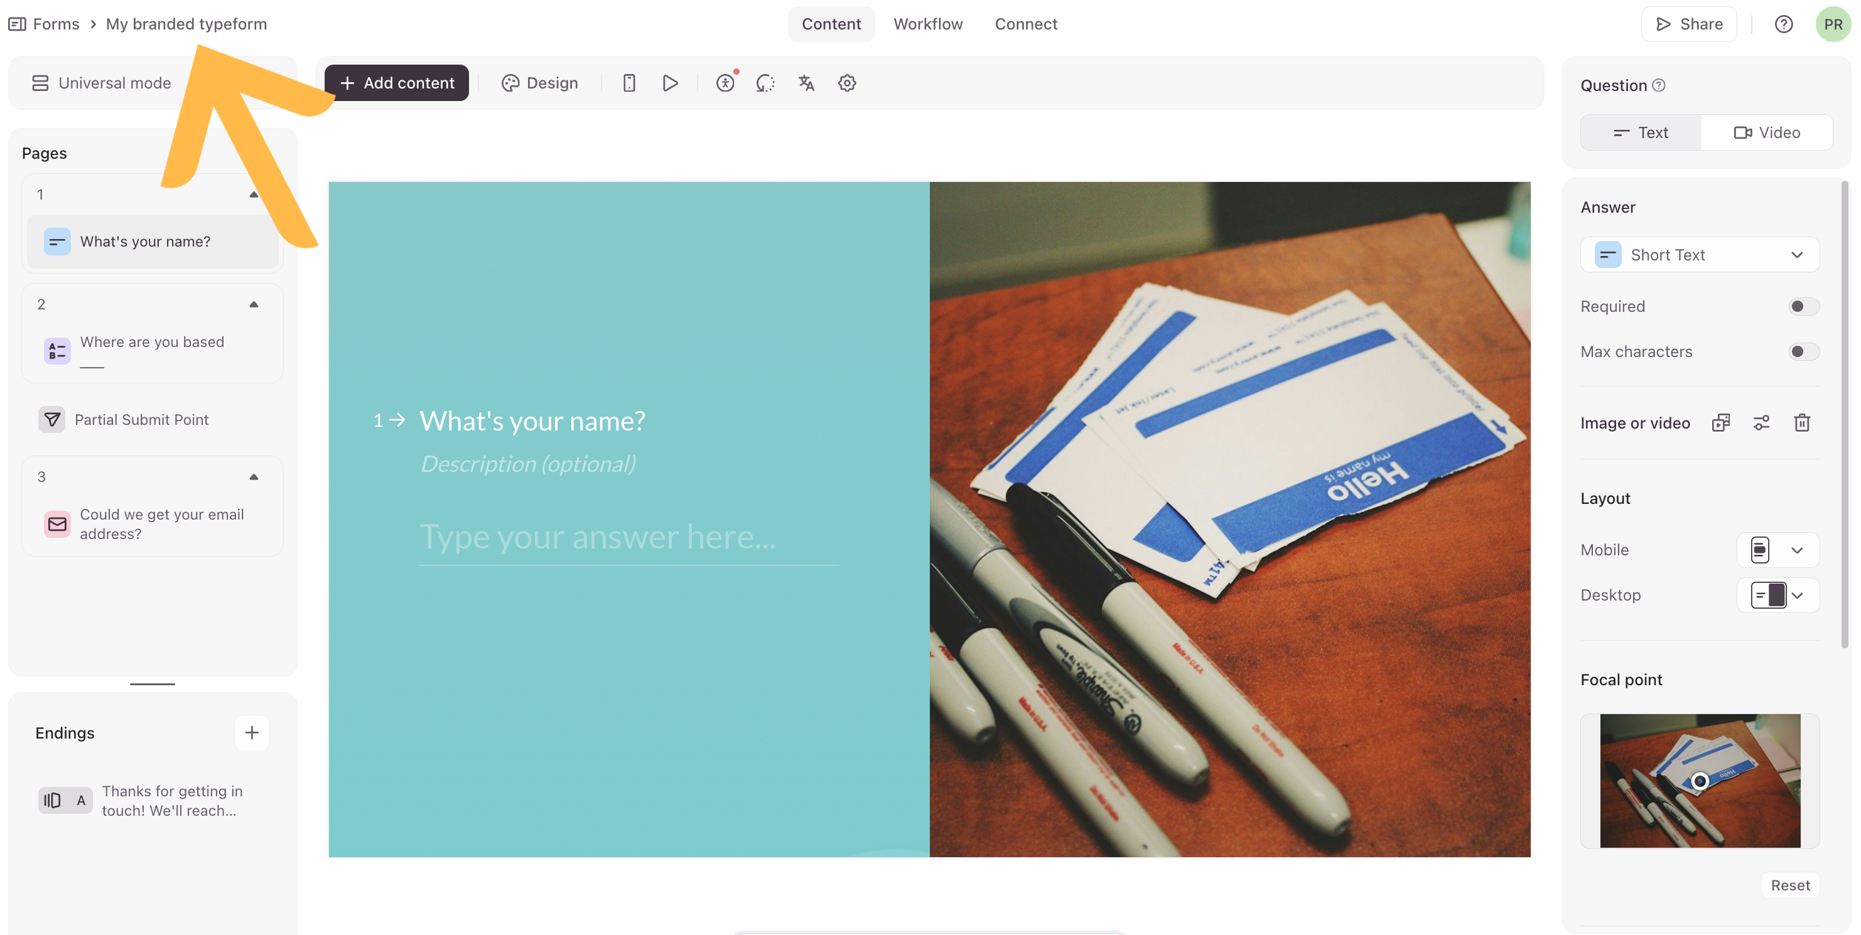
Task: Enable the Required toggle
Action: pos(1803,307)
